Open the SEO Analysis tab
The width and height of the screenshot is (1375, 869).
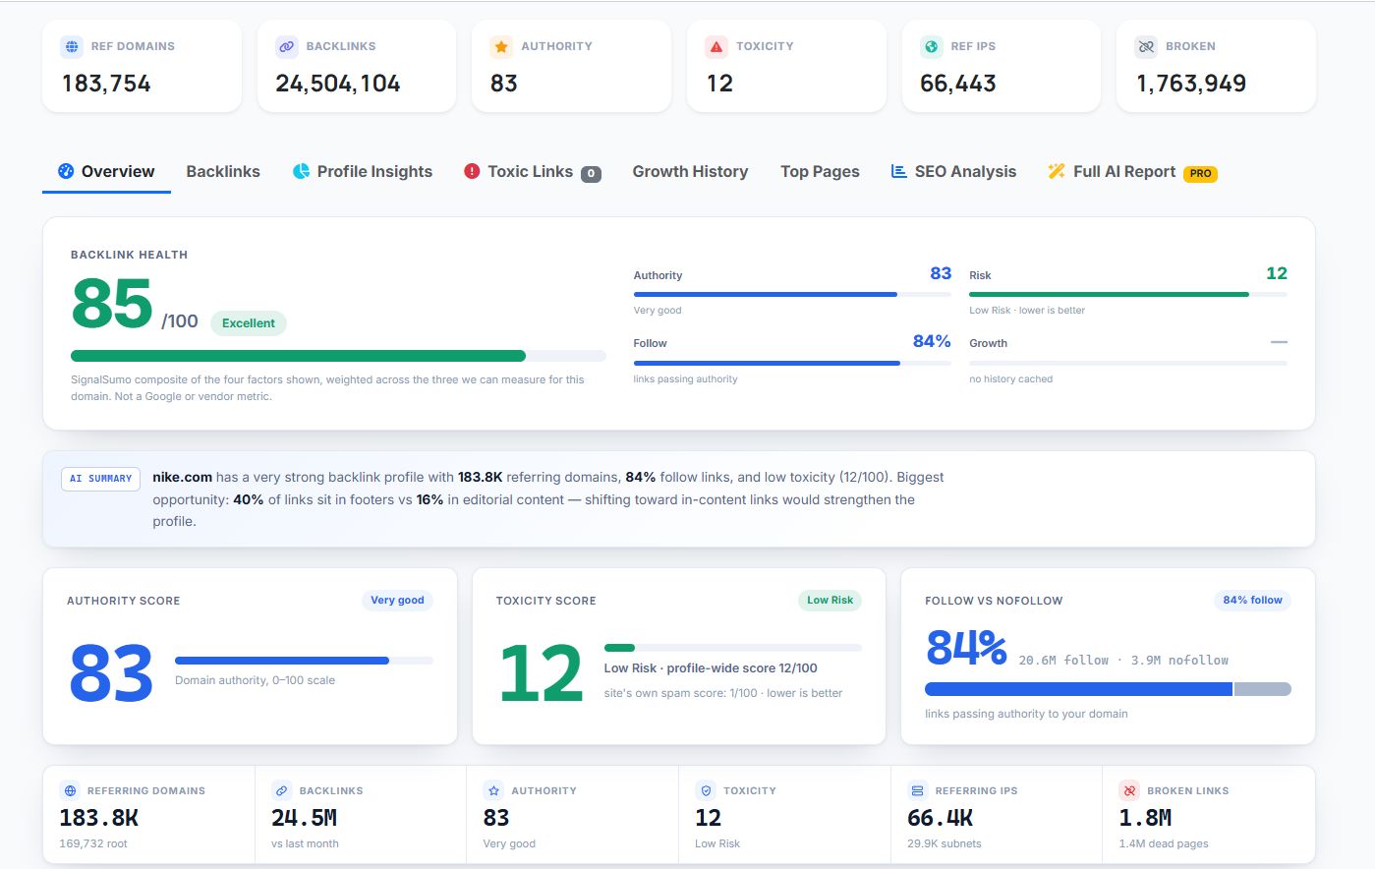pyautogui.click(x=953, y=172)
